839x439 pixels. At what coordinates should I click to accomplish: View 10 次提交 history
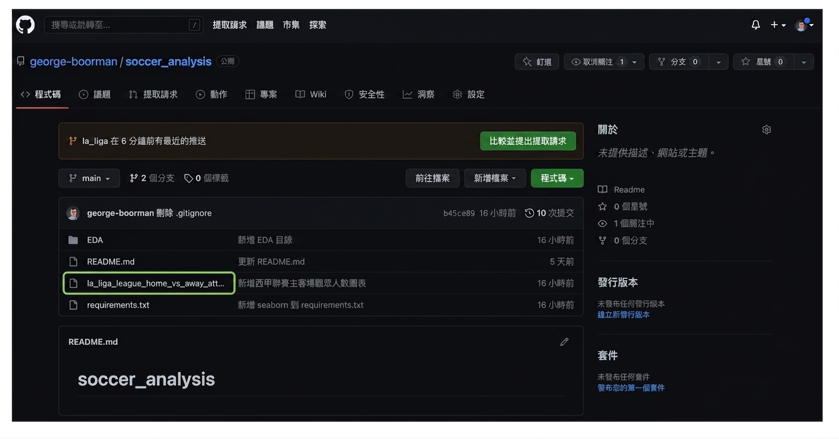click(549, 213)
